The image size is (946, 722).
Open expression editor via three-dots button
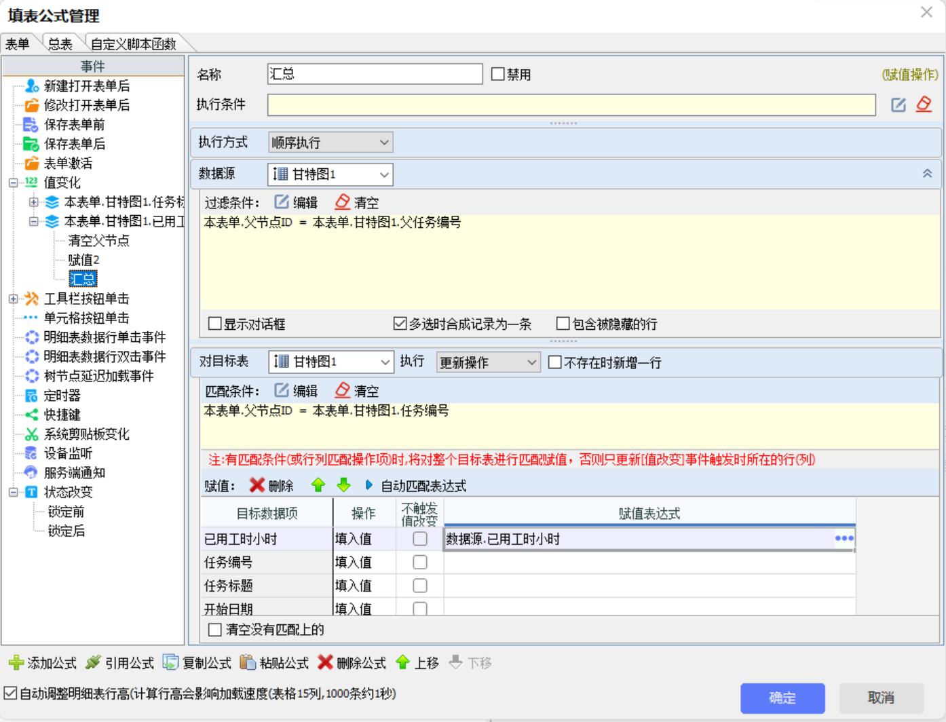[844, 539]
